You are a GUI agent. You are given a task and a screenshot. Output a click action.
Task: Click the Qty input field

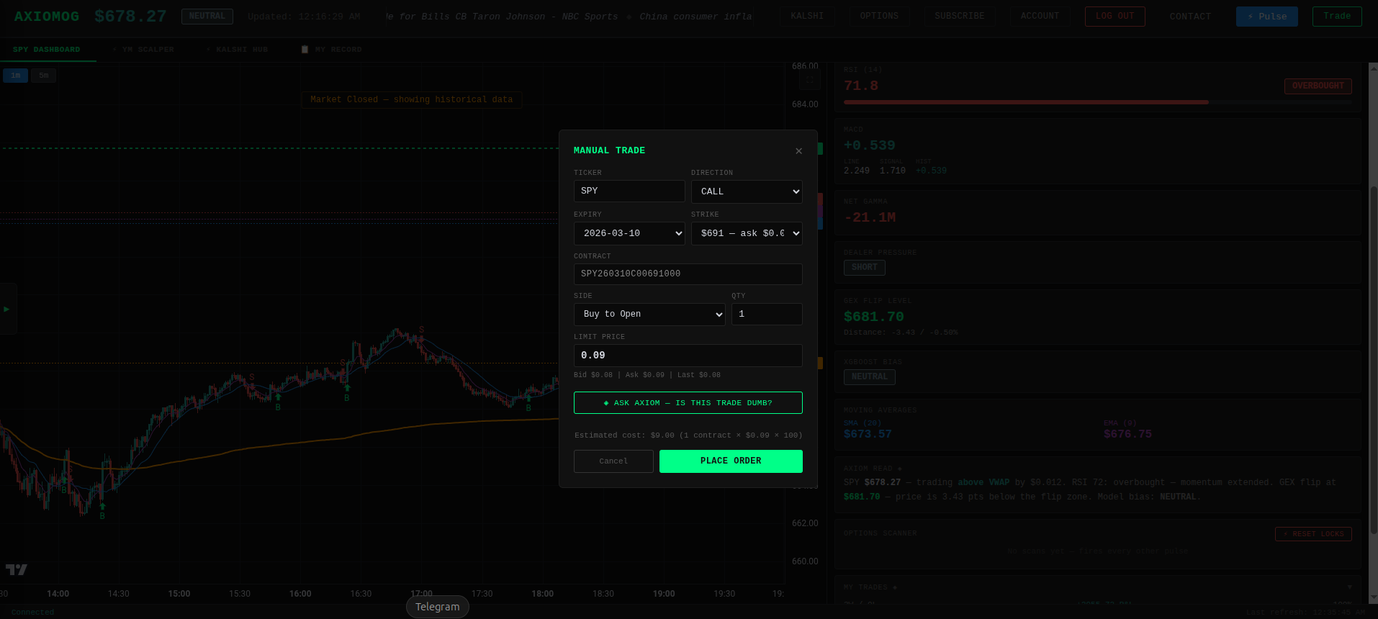coord(767,314)
